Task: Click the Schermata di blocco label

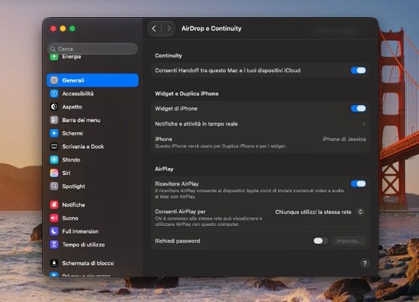Action: (88, 263)
